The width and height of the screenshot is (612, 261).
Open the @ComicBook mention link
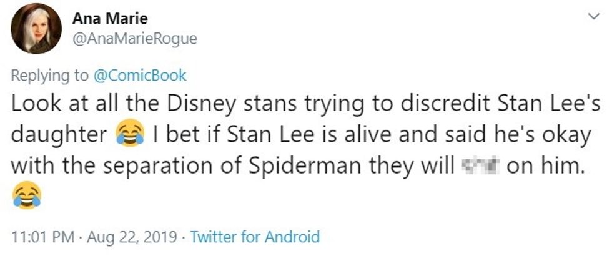139,76
